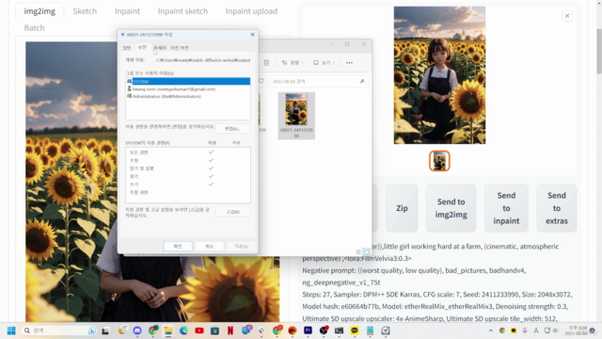Image resolution: width=602 pixels, height=339 pixels.
Task: Select the img2img tab
Action: tap(40, 11)
